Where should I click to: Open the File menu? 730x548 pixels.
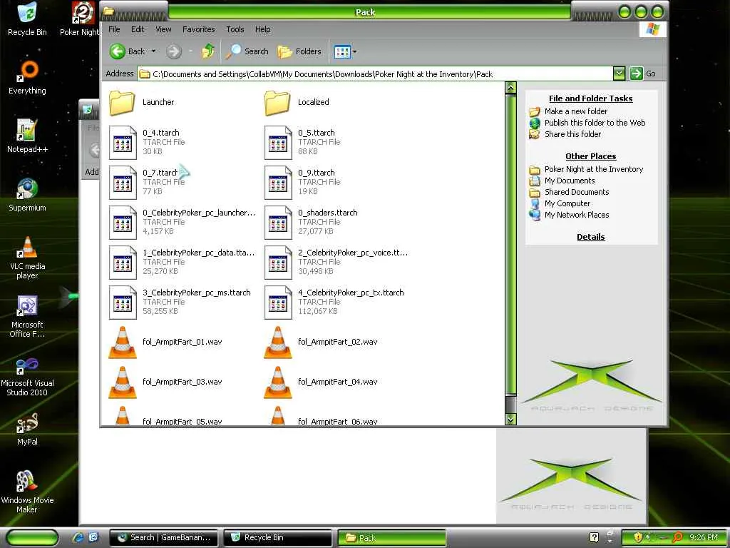tap(114, 29)
